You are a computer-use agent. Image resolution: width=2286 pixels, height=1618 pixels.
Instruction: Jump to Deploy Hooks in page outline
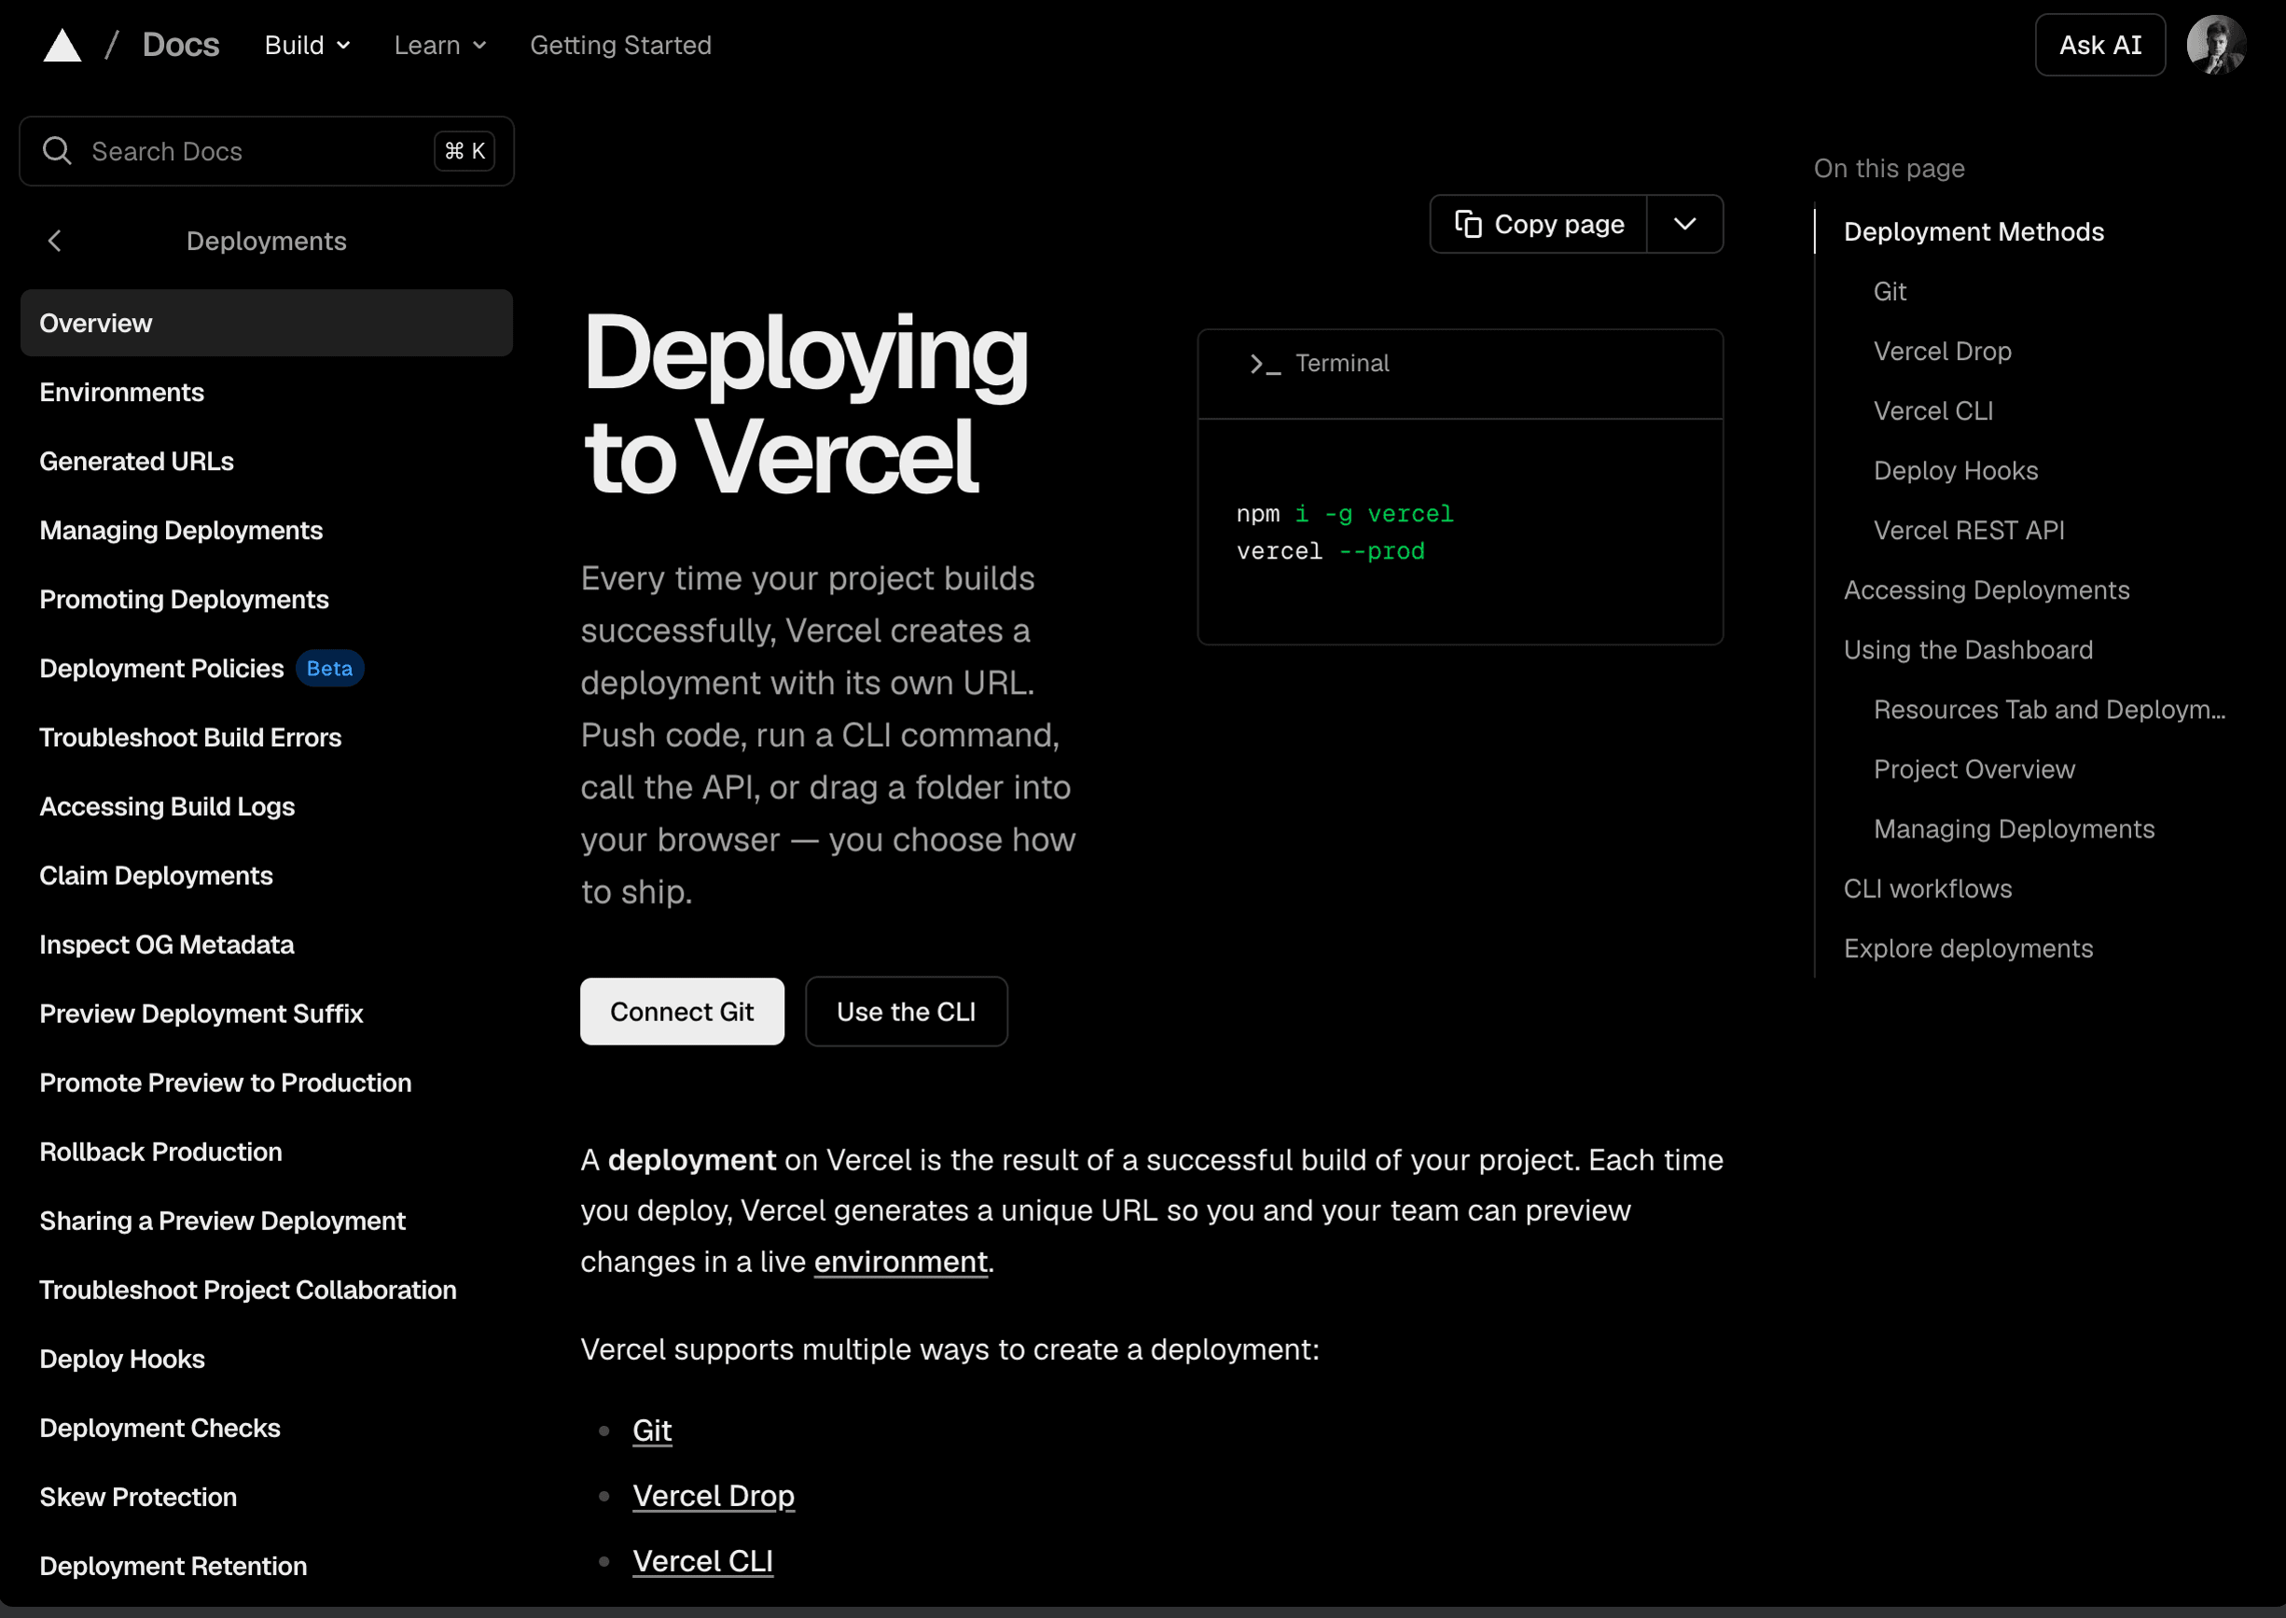(x=1955, y=471)
